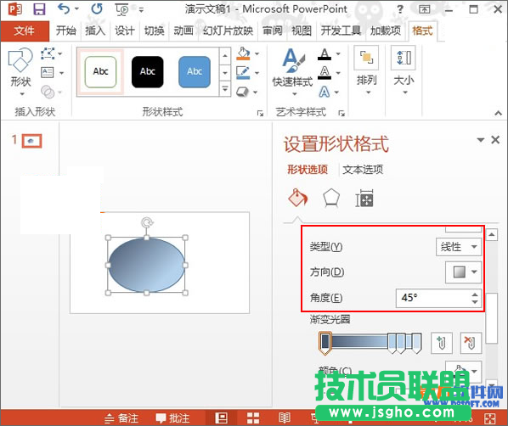Switch to Normal view in status bar
The image size is (508, 426).
(x=221, y=418)
